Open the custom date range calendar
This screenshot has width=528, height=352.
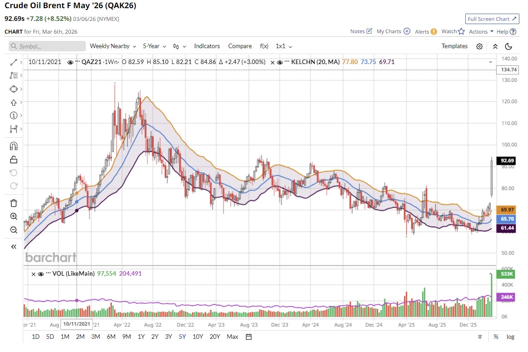click(249, 337)
